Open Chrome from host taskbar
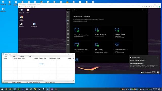This screenshot has height=91, width=162. (x=6, y=89)
